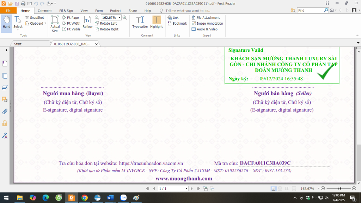The height and width of the screenshot is (203, 361).
Task: Open the page number 1 / 1 dropdown
Action: [186, 189]
